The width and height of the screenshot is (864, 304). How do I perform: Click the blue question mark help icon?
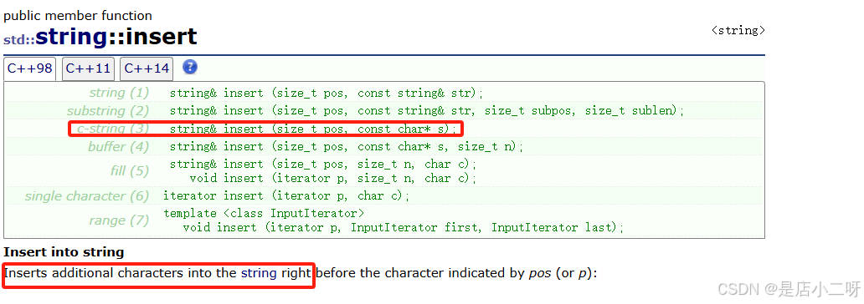(x=189, y=67)
